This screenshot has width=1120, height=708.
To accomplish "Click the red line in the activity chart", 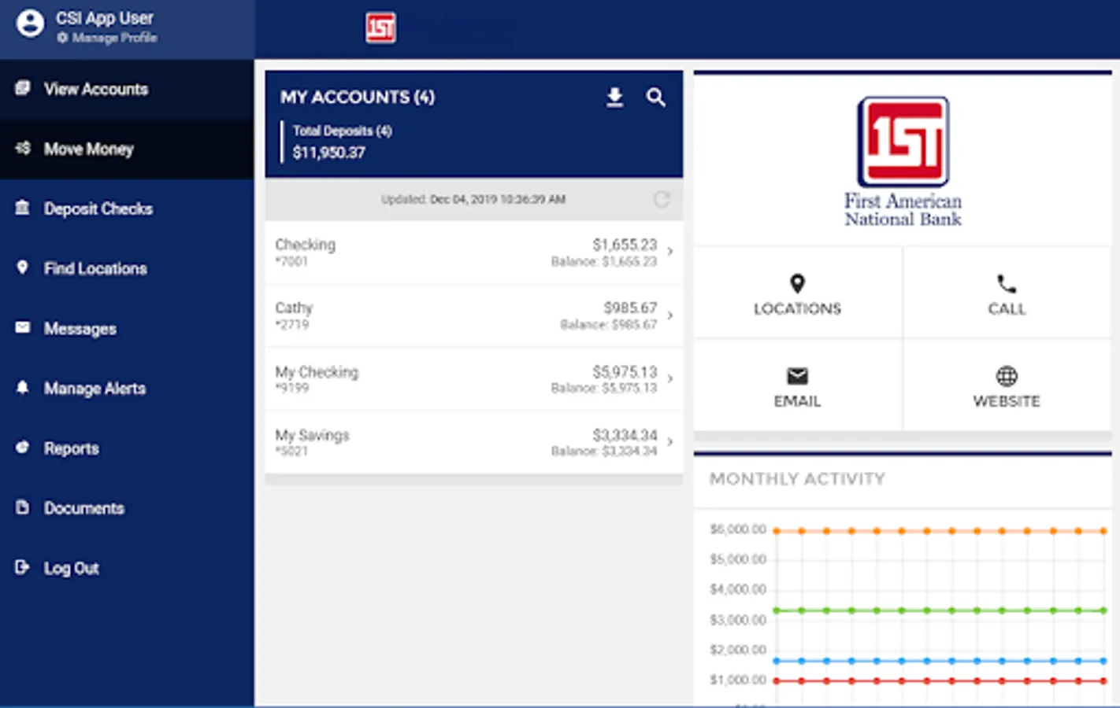I will 940,680.
